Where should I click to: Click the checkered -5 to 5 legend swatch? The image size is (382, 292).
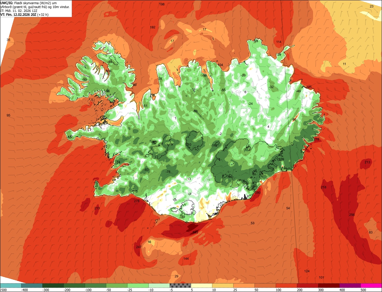(x=180, y=285)
